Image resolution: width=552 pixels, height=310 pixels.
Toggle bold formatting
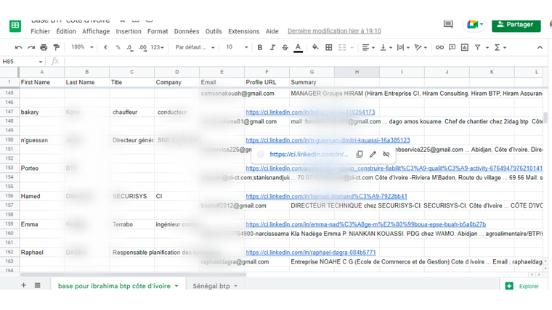coord(260,47)
